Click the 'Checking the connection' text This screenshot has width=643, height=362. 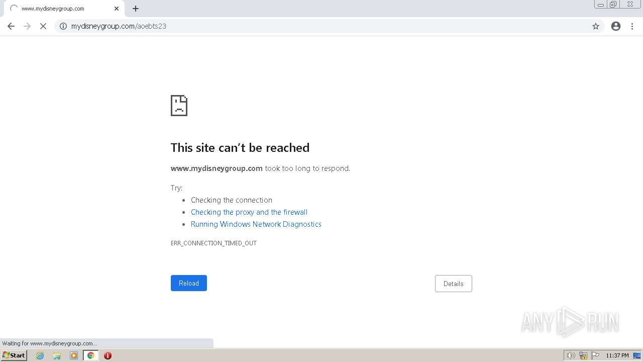click(x=232, y=200)
